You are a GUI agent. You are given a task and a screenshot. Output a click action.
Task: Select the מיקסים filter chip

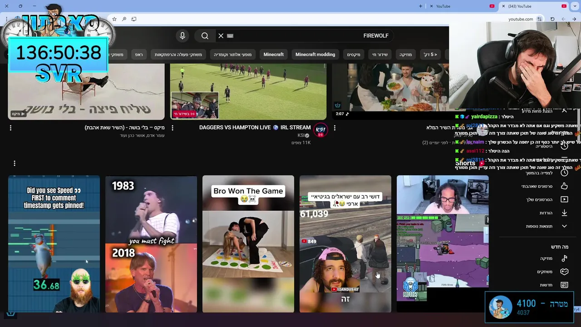pyautogui.click(x=354, y=54)
